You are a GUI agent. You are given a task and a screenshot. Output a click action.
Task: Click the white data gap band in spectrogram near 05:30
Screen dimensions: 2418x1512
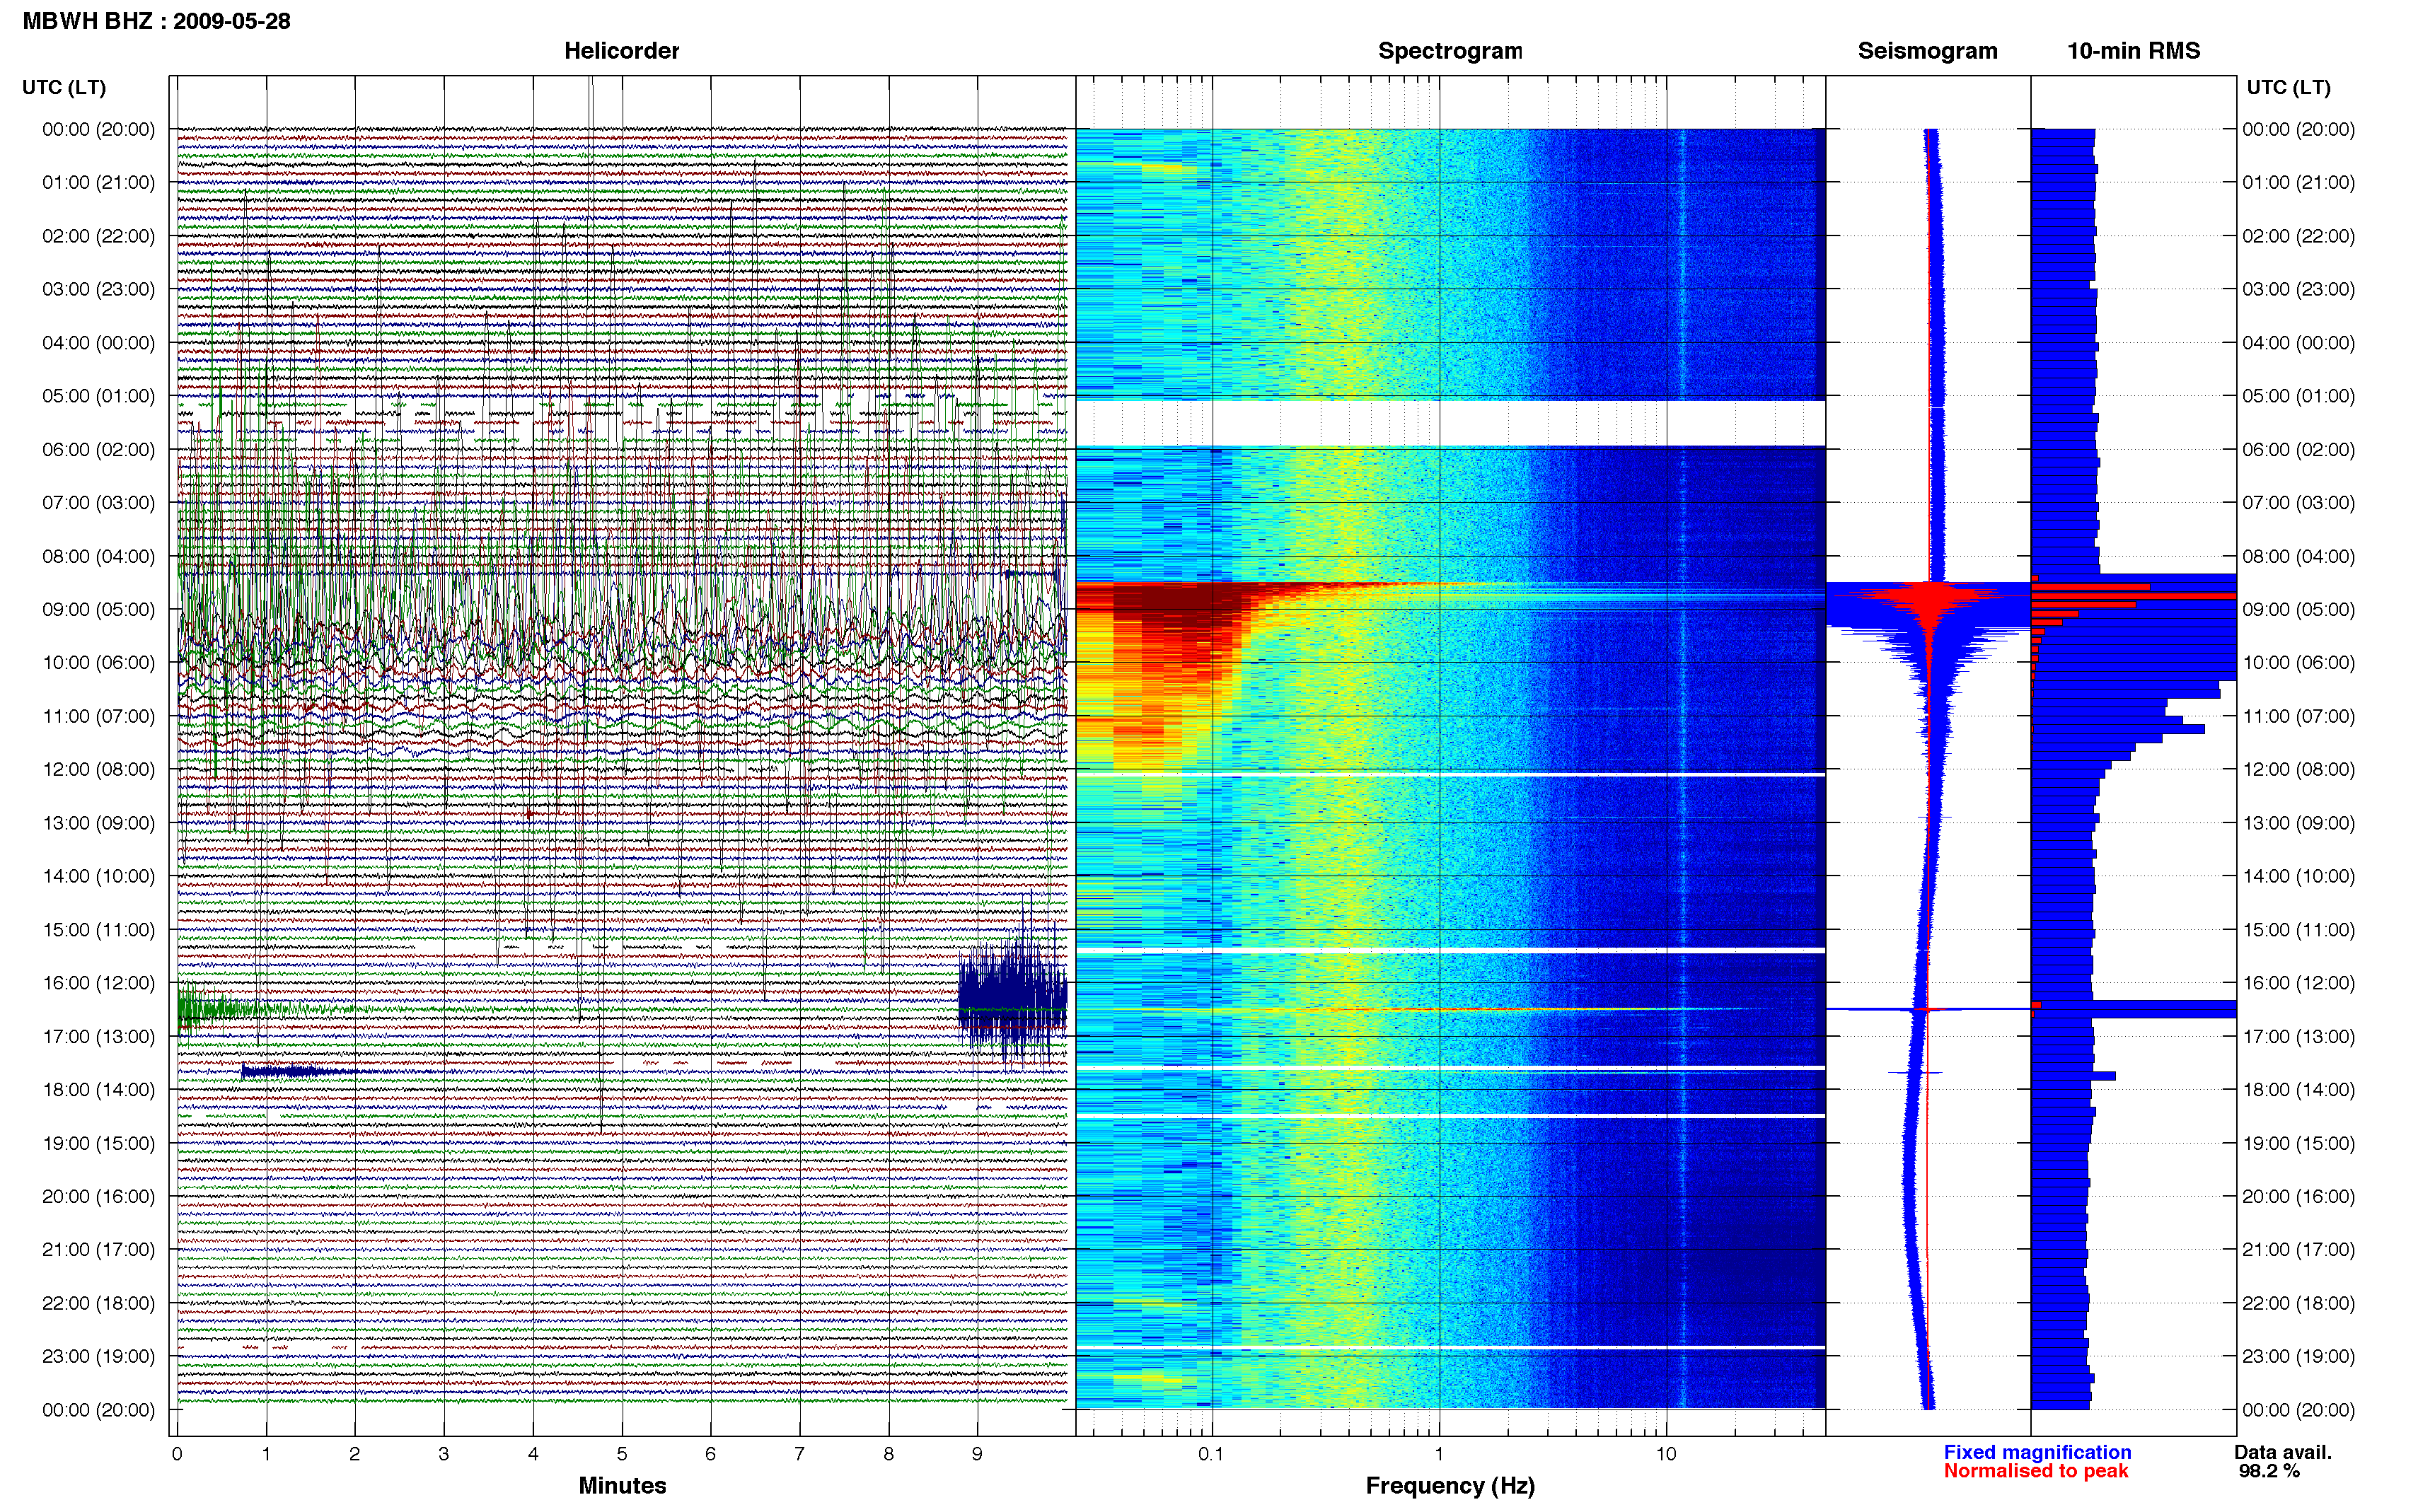pos(1450,423)
